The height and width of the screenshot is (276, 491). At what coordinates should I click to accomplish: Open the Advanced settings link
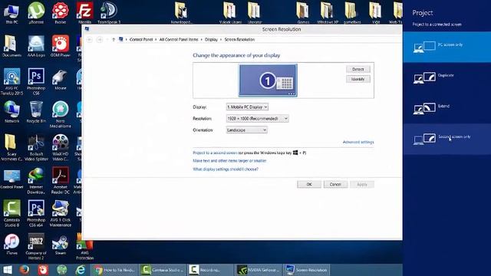pyautogui.click(x=358, y=142)
